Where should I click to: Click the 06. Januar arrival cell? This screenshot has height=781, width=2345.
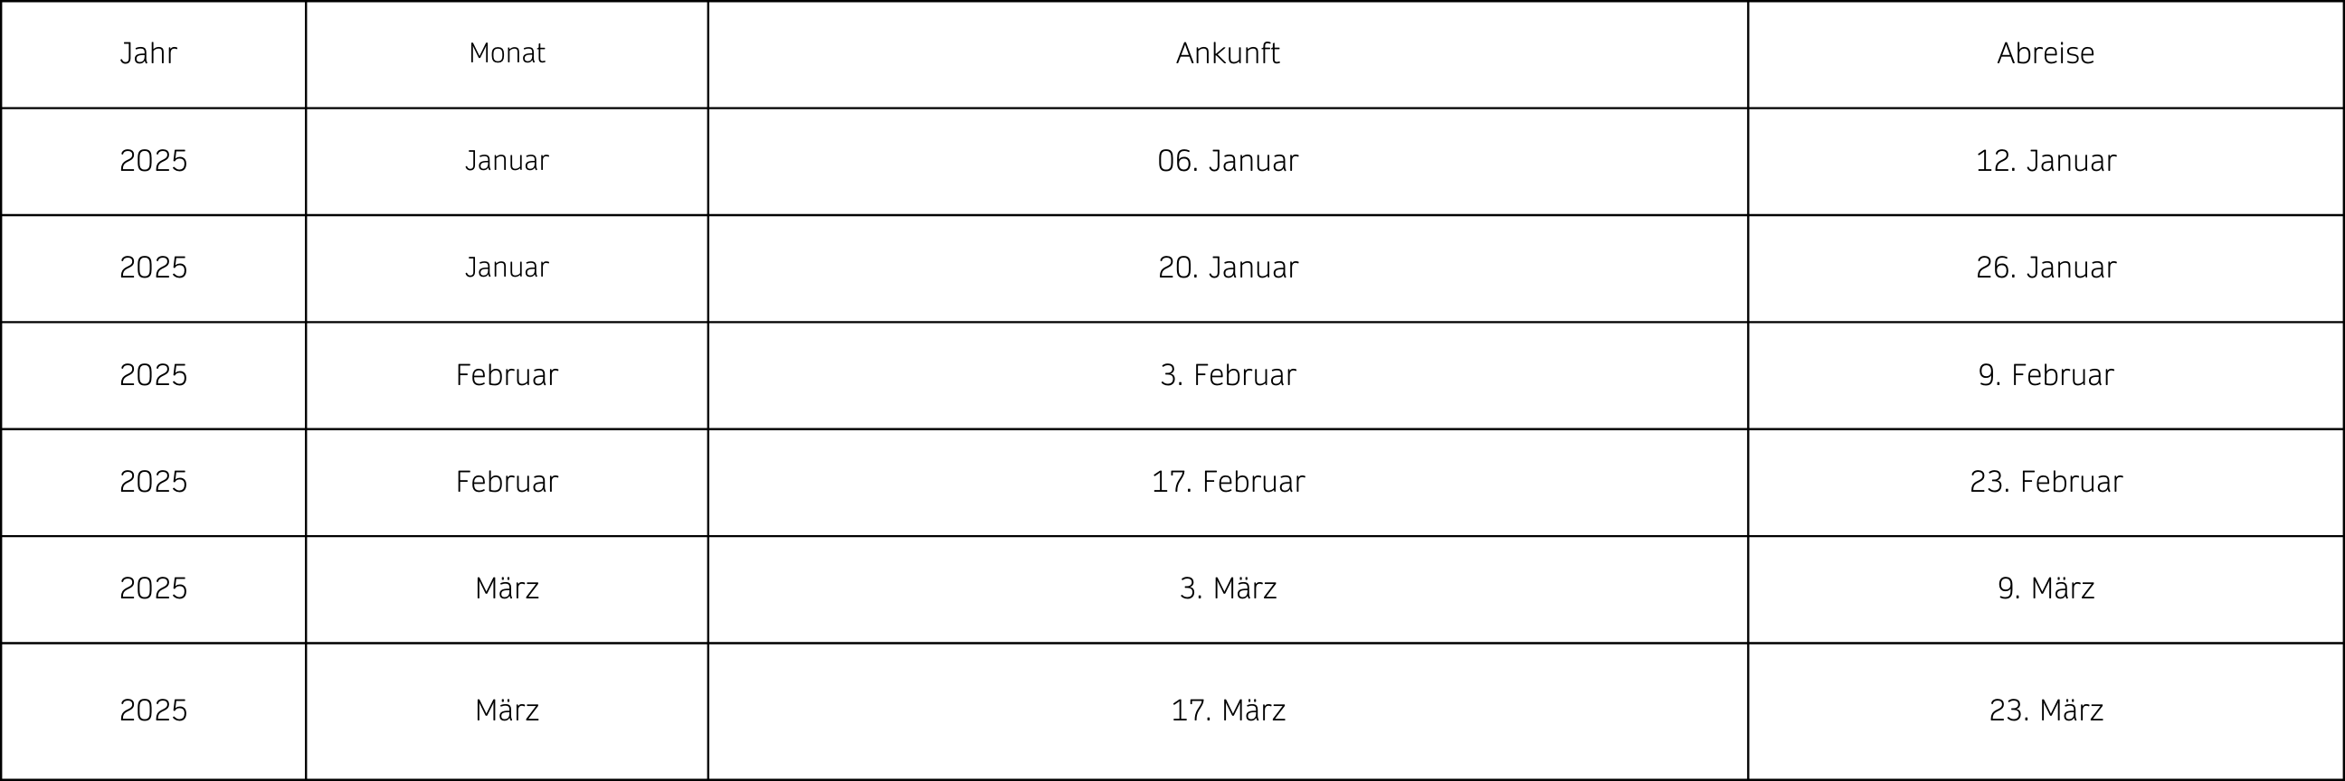point(1228,162)
